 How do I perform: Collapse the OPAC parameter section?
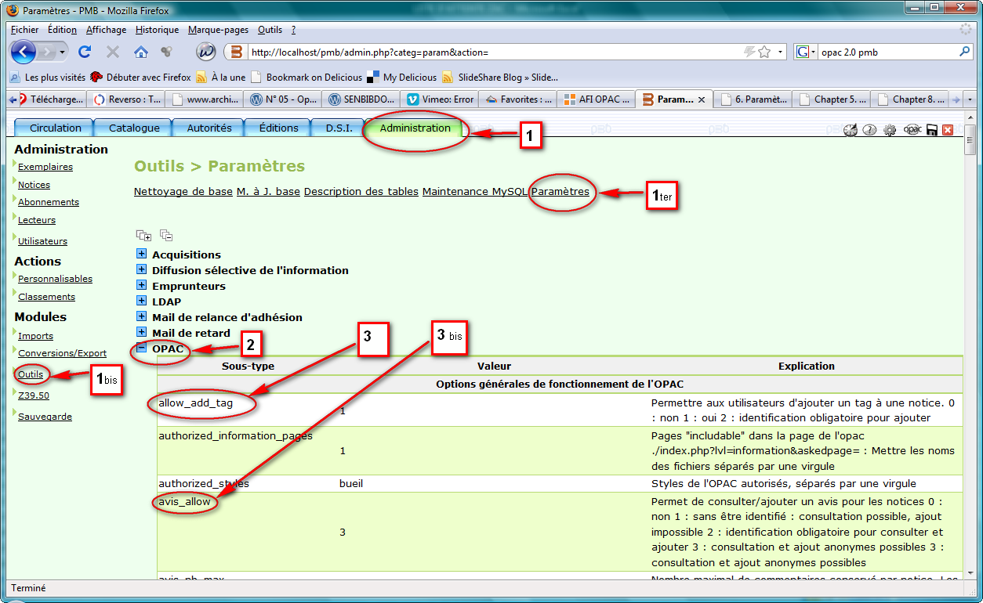pyautogui.click(x=142, y=348)
